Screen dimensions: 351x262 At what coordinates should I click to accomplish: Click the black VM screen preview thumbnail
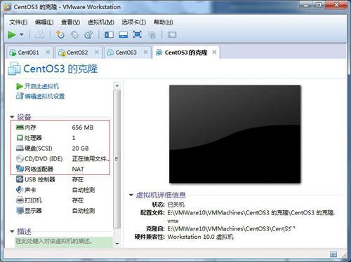coord(234,134)
